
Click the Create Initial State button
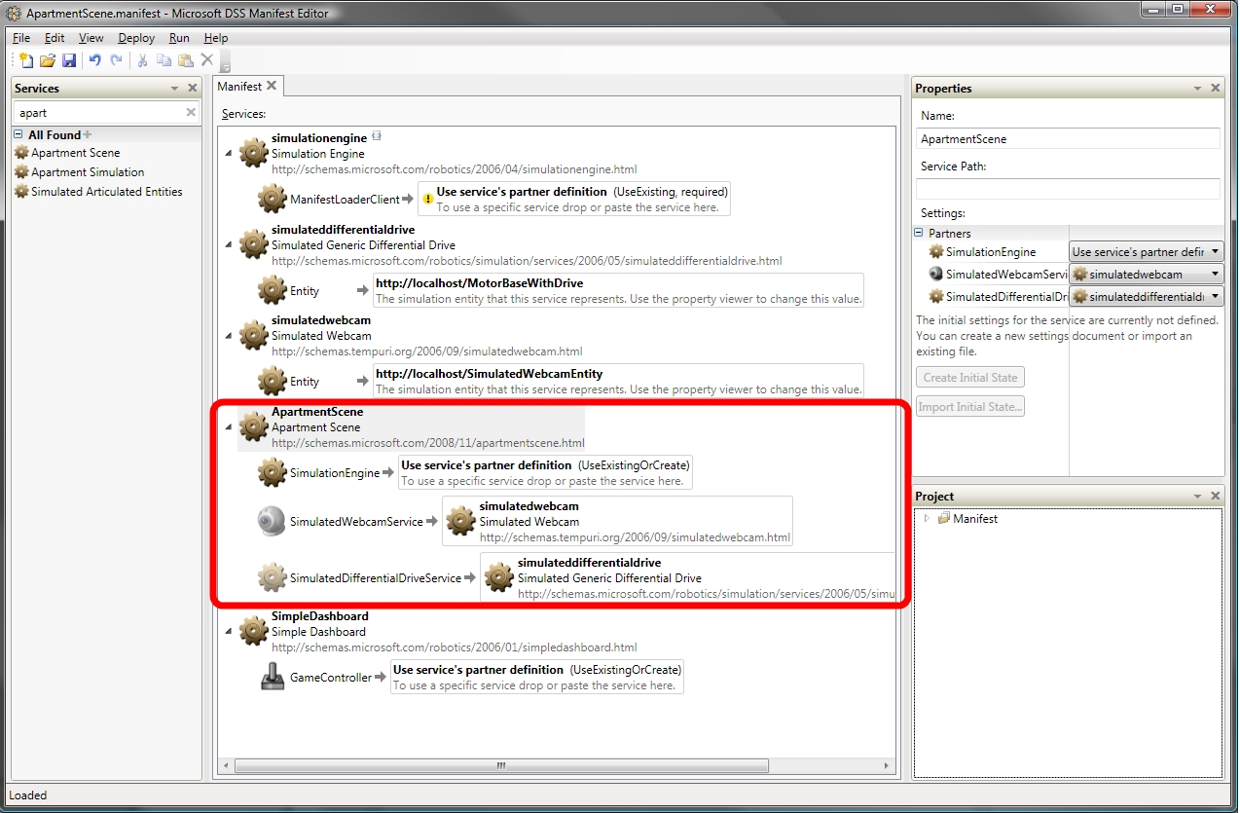[970, 378]
